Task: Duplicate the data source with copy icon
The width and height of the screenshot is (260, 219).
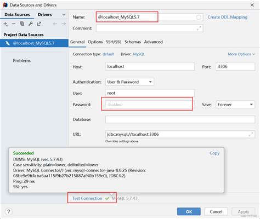Action: point(22,24)
